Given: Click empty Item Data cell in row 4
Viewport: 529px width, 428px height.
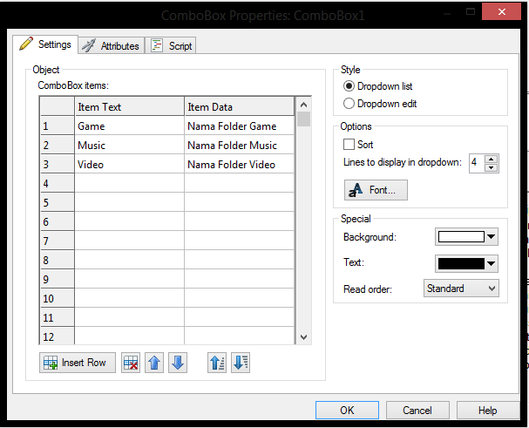Looking at the screenshot, I should (x=239, y=183).
